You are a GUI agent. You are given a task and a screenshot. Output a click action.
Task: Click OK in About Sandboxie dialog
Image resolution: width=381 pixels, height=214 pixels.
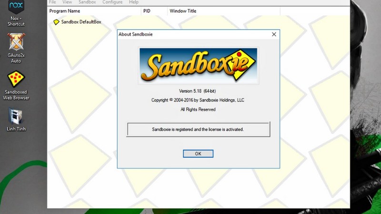(198, 154)
